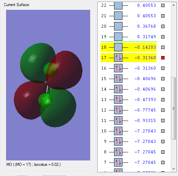
Task: Click the orbital list scrollbar thumb
Action: [174, 108]
